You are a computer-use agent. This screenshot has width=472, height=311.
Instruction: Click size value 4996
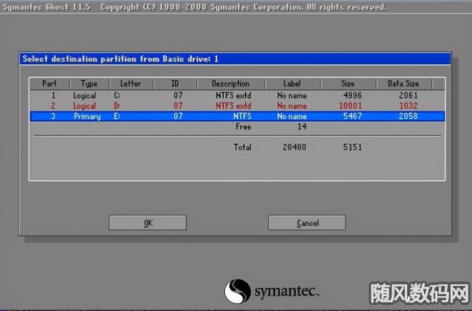(353, 95)
